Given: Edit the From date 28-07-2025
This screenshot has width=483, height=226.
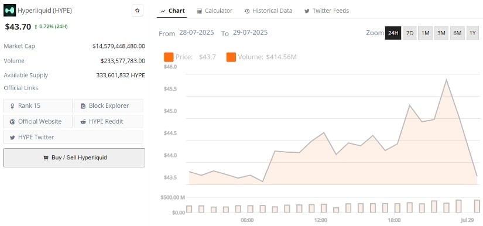Looking at the screenshot, I should point(197,32).
